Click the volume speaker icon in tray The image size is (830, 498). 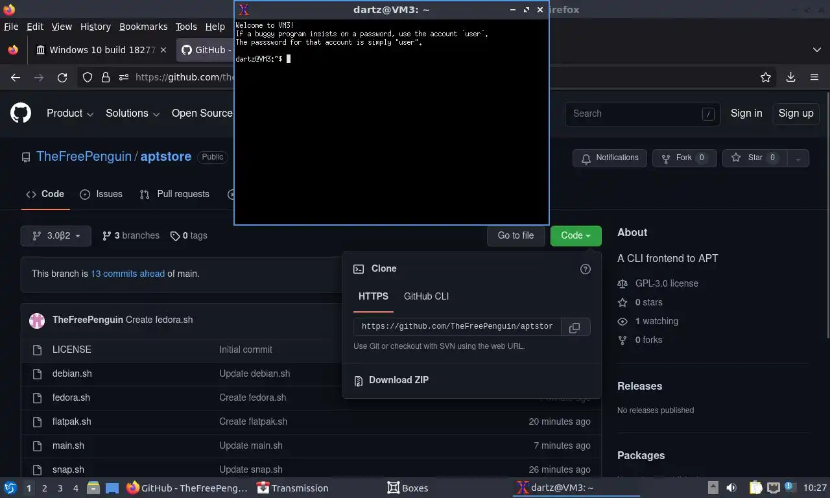click(x=731, y=488)
